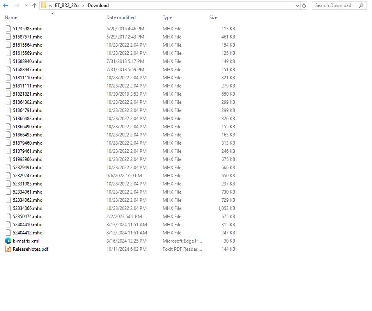Viewport: 372px width, 311px height.
Task: Click the magnifier icon in the search box
Action: [362, 5]
